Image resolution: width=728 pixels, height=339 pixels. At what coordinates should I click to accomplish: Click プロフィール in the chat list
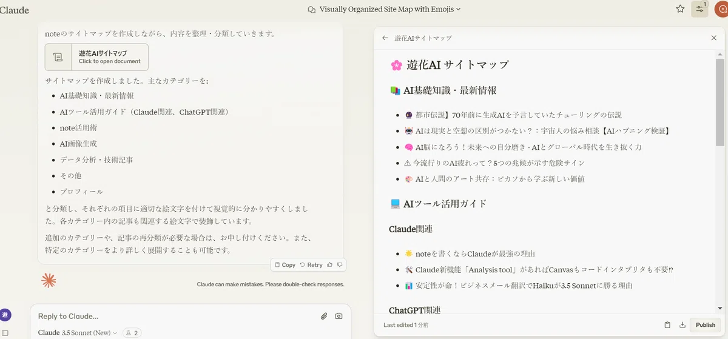pos(81,191)
